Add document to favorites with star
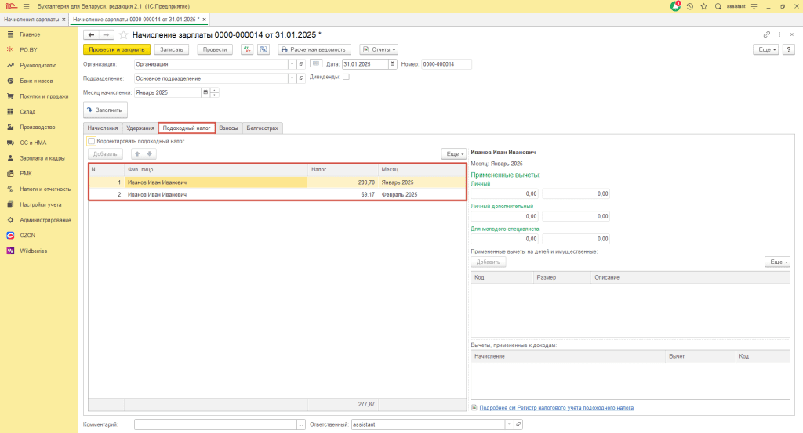The image size is (803, 433). (x=123, y=34)
